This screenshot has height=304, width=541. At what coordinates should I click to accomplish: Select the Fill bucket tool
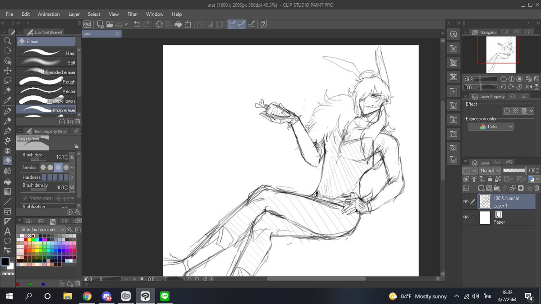(7, 181)
